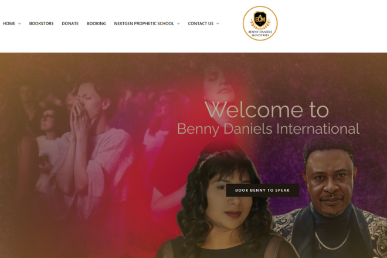Click the 'Welcome to' hero heading
Image resolution: width=387 pixels, height=258 pixels.
[267, 110]
